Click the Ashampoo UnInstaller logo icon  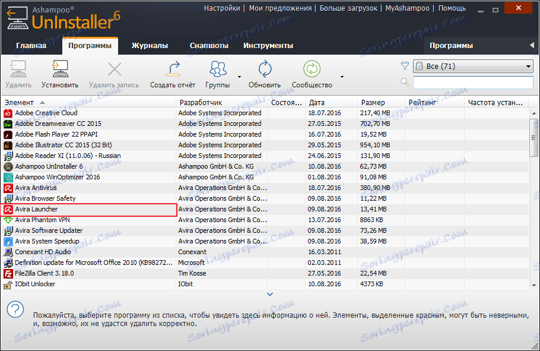tap(17, 18)
